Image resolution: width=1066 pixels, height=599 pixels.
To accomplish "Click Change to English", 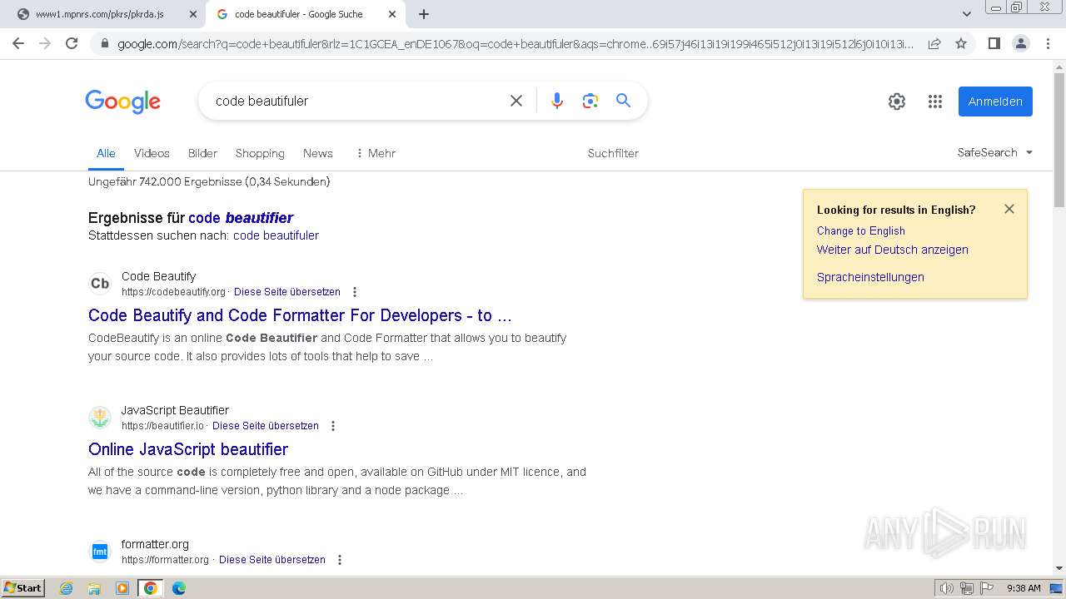I will [861, 230].
